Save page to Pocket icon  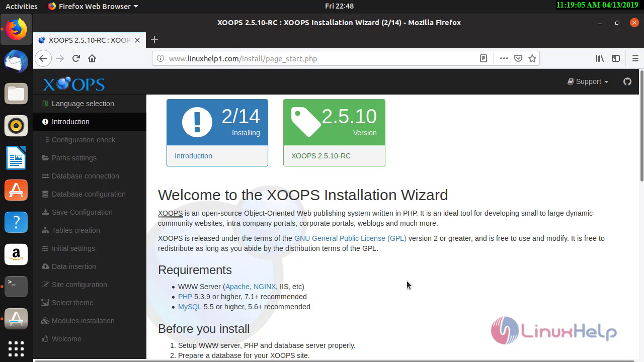coord(518,58)
